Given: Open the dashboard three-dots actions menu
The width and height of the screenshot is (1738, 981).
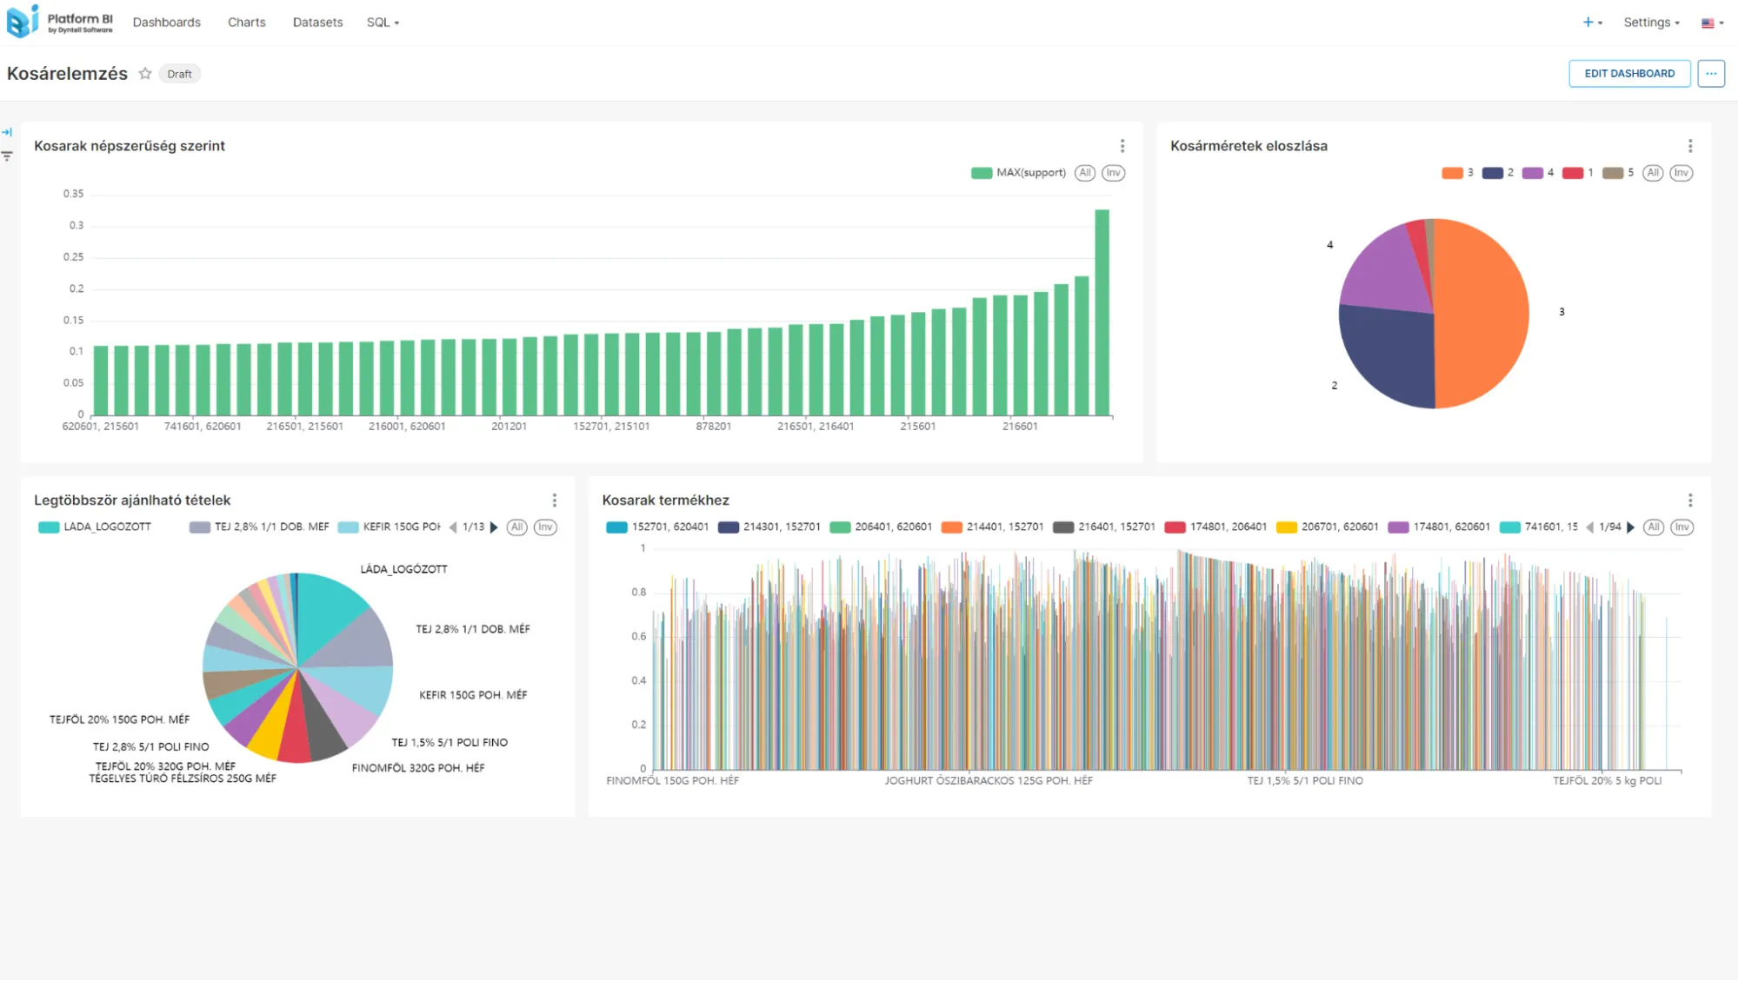Looking at the screenshot, I should tap(1710, 74).
